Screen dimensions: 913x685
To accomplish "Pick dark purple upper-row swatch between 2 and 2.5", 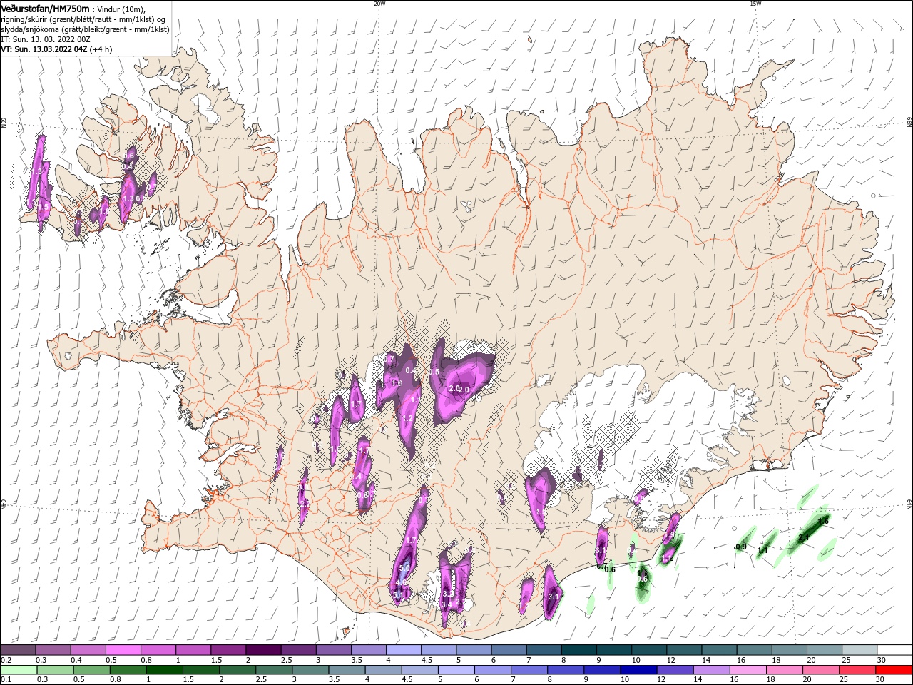I will point(263,649).
